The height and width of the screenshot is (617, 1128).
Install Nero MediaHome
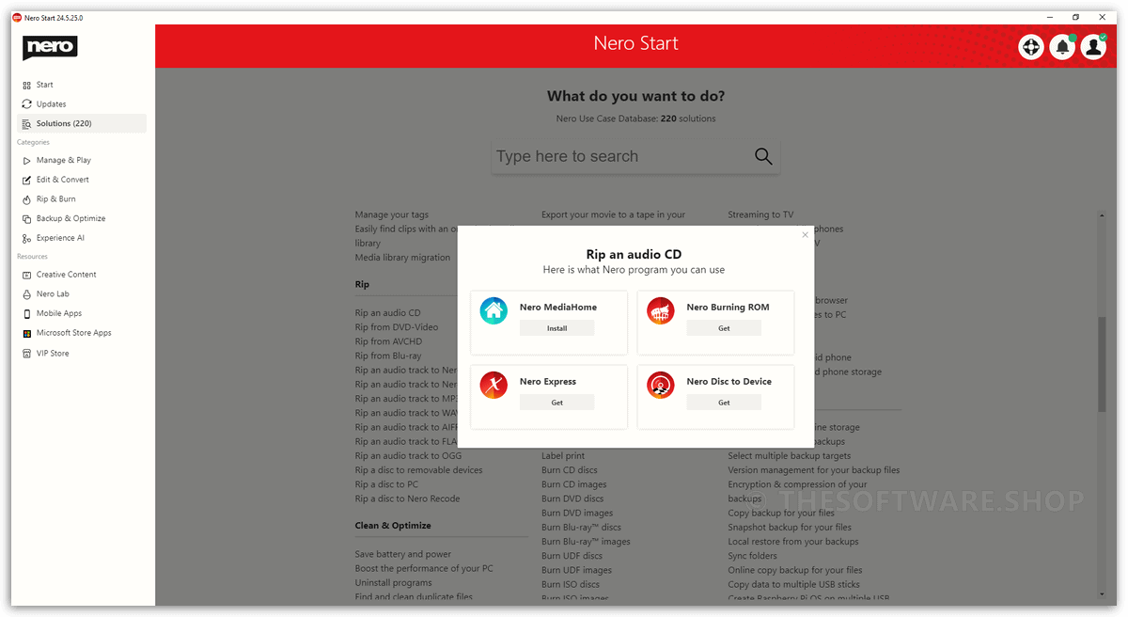(556, 328)
